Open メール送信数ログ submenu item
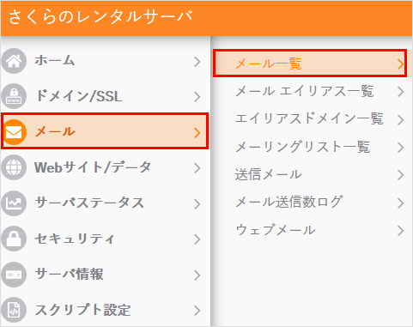413x327 pixels. click(x=313, y=203)
